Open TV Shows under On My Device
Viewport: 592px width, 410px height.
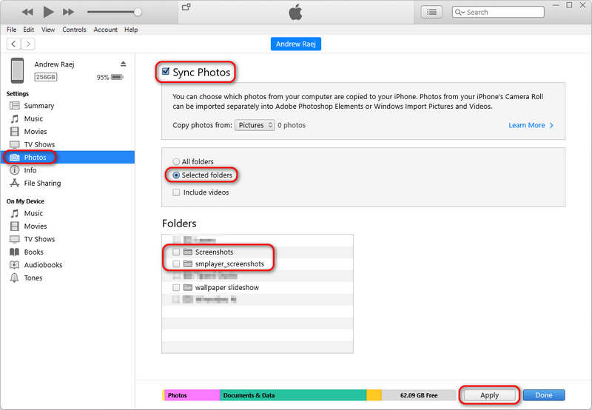click(x=39, y=239)
